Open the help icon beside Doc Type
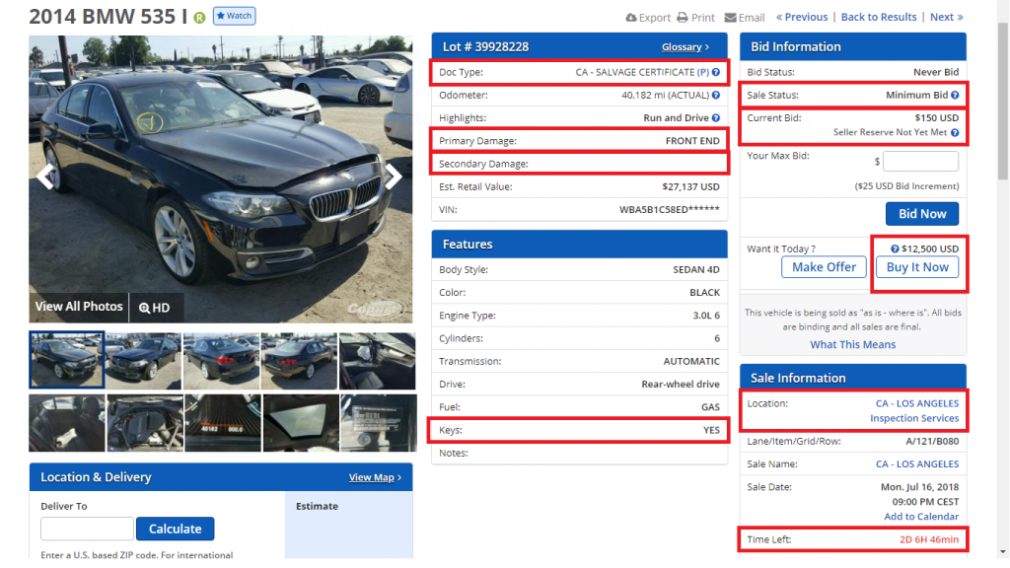Screen dimensions: 1010x568 point(716,72)
